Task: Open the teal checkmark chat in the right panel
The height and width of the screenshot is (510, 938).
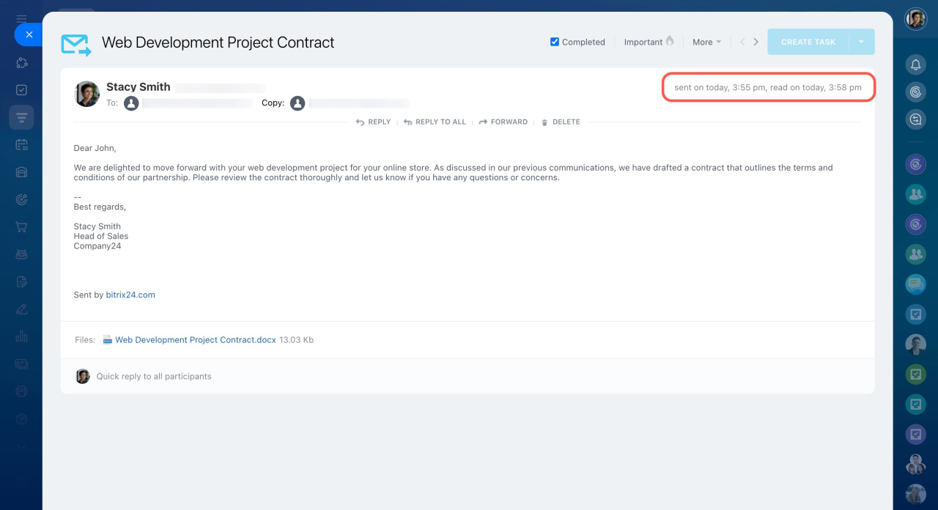Action: click(x=915, y=404)
